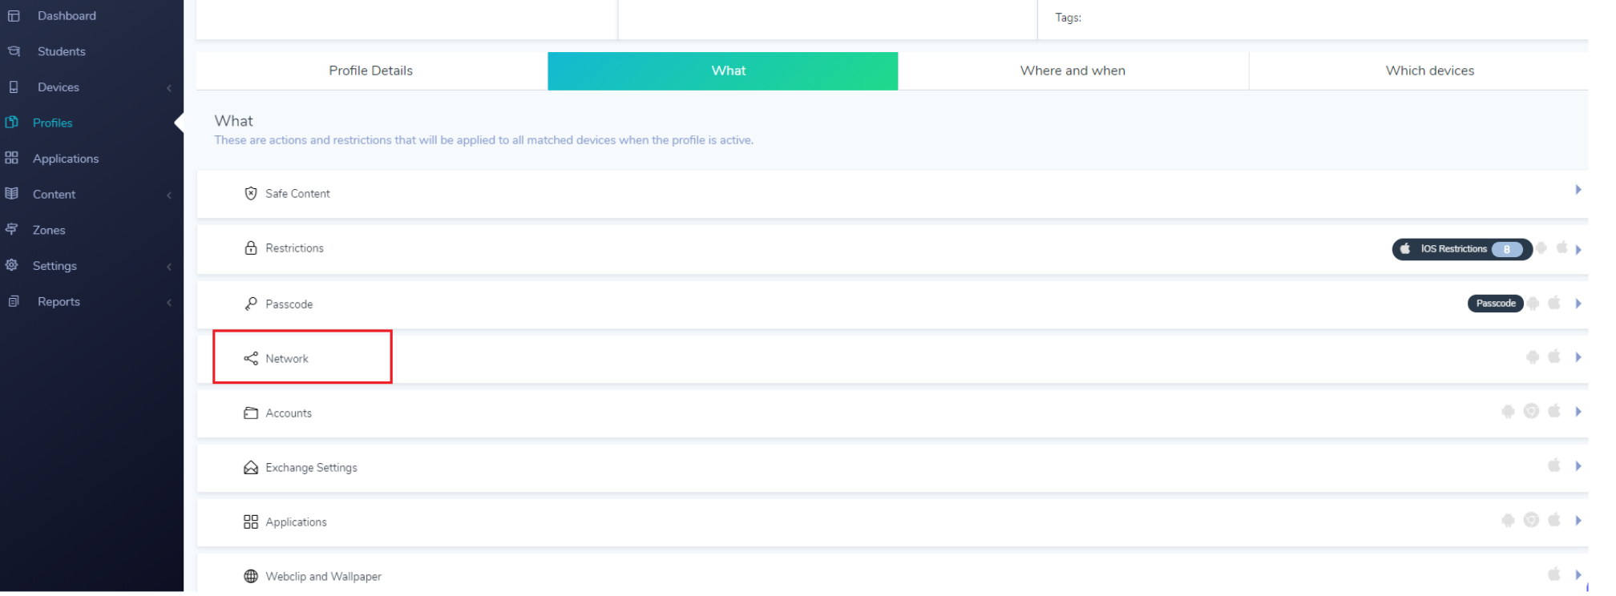Expand the Network section arrow
This screenshot has width=1616, height=596.
pos(1578,357)
